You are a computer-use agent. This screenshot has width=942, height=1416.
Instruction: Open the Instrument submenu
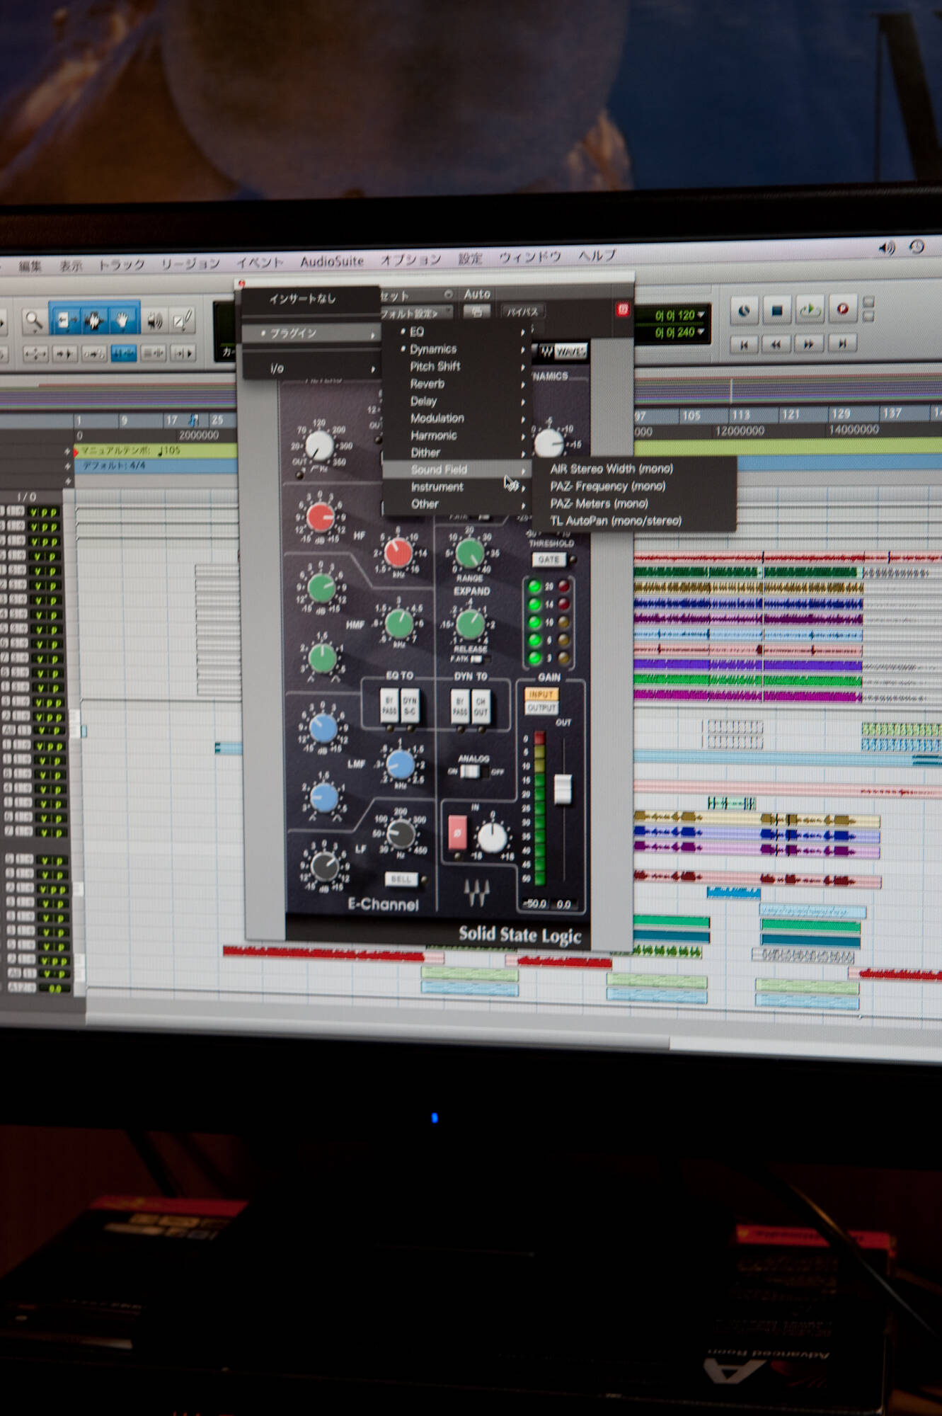tap(456, 487)
